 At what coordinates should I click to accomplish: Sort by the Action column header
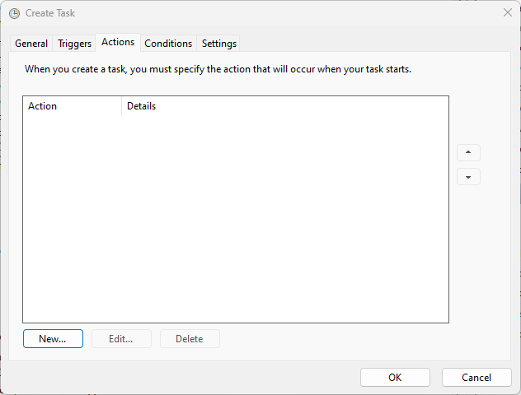point(72,106)
